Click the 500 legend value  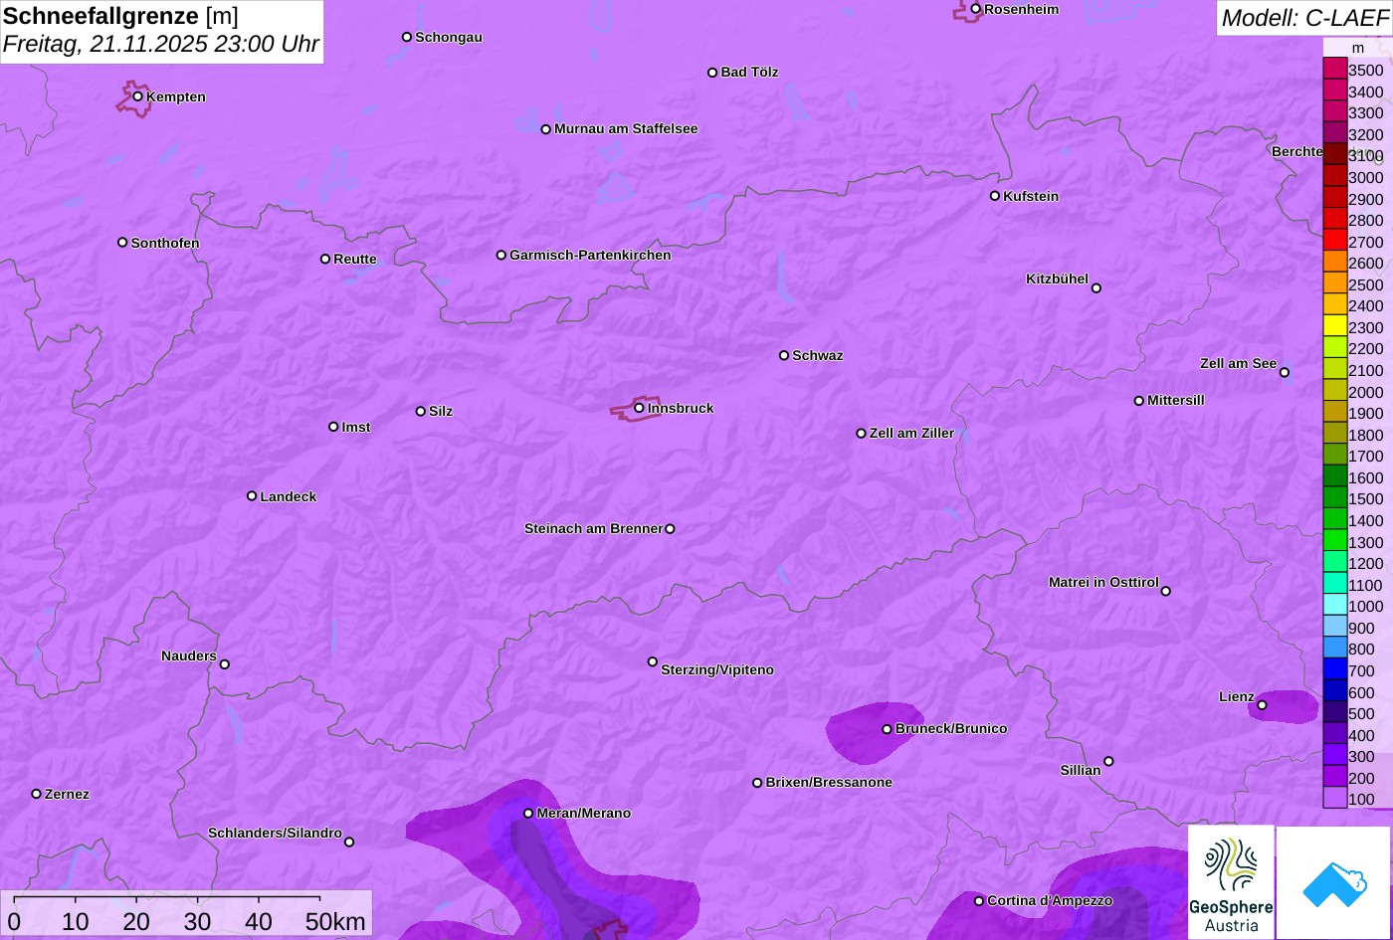(1361, 713)
